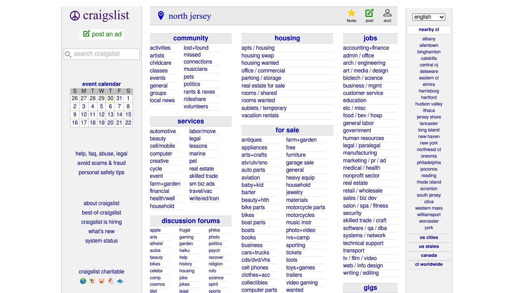
Task: Expand the us cities section
Action: (x=428, y=238)
